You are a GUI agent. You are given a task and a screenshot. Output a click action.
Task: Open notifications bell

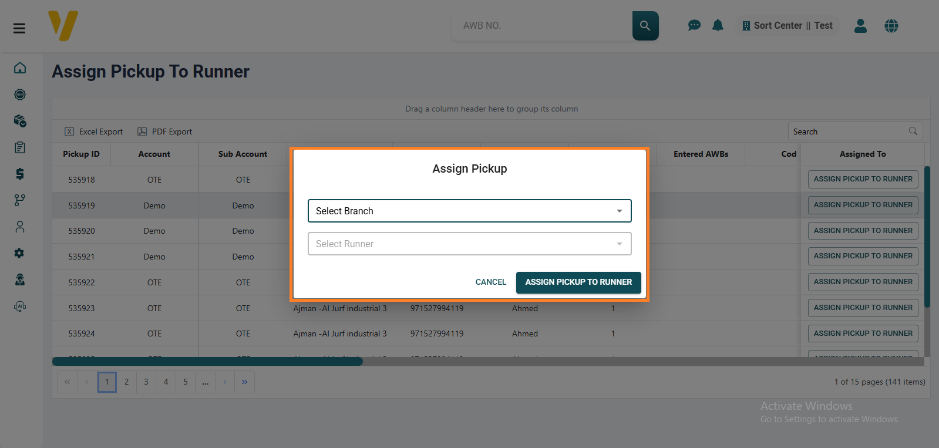pyautogui.click(x=718, y=25)
